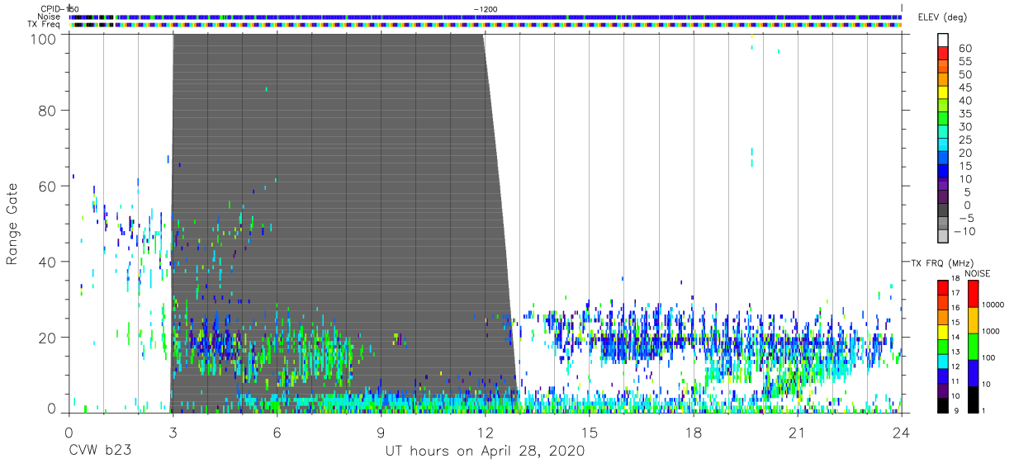Image resolution: width=1014 pixels, height=468 pixels.
Task: Click the yellow segment of TX FRQ colorbar
Action: click(943, 331)
